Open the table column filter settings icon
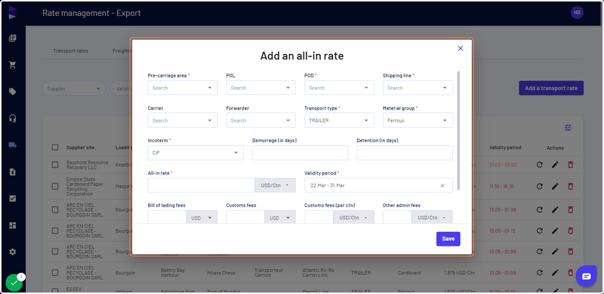Image resolution: width=604 pixels, height=294 pixels. (x=568, y=128)
